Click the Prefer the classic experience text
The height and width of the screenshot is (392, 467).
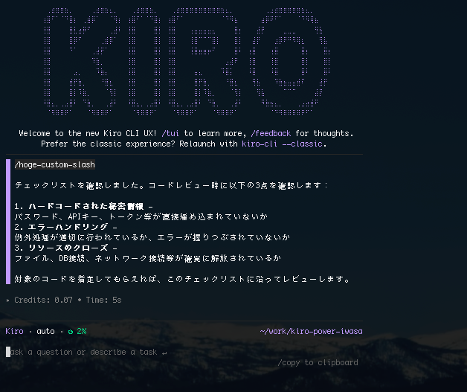pos(108,144)
